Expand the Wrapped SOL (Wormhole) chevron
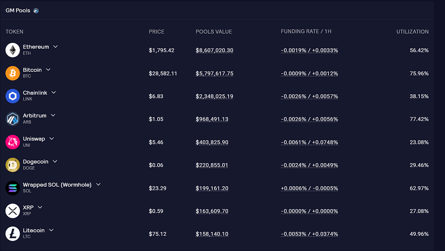The image size is (445, 251). pos(98,184)
